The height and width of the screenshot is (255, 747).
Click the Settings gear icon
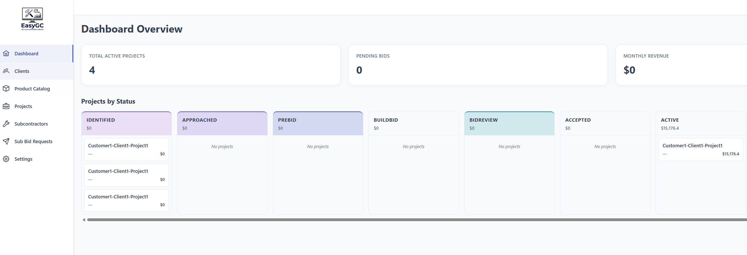point(6,159)
